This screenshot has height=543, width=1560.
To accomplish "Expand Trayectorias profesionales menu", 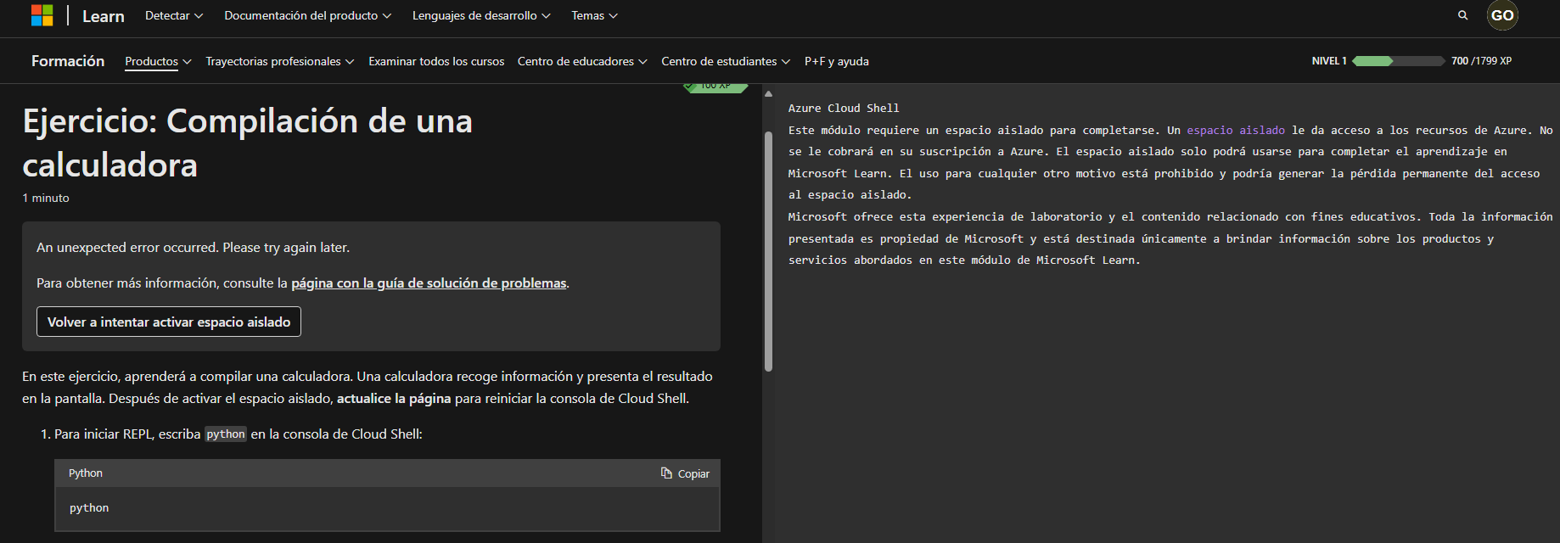I will pos(280,61).
